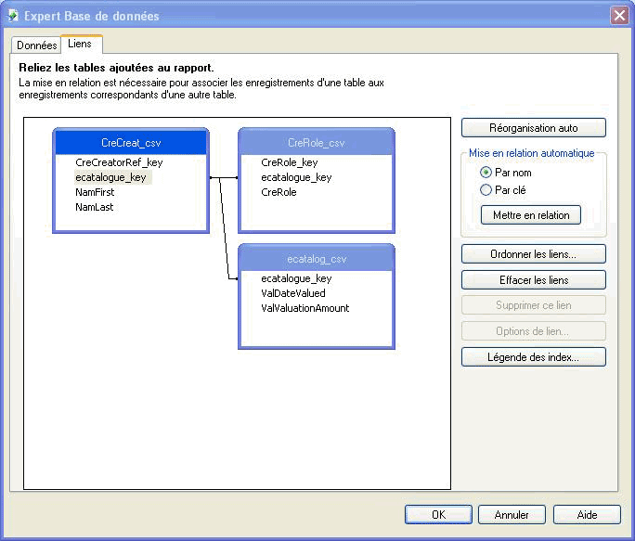Select the link line into CreRole_csv
635x541 pixels.
[x=229, y=177]
